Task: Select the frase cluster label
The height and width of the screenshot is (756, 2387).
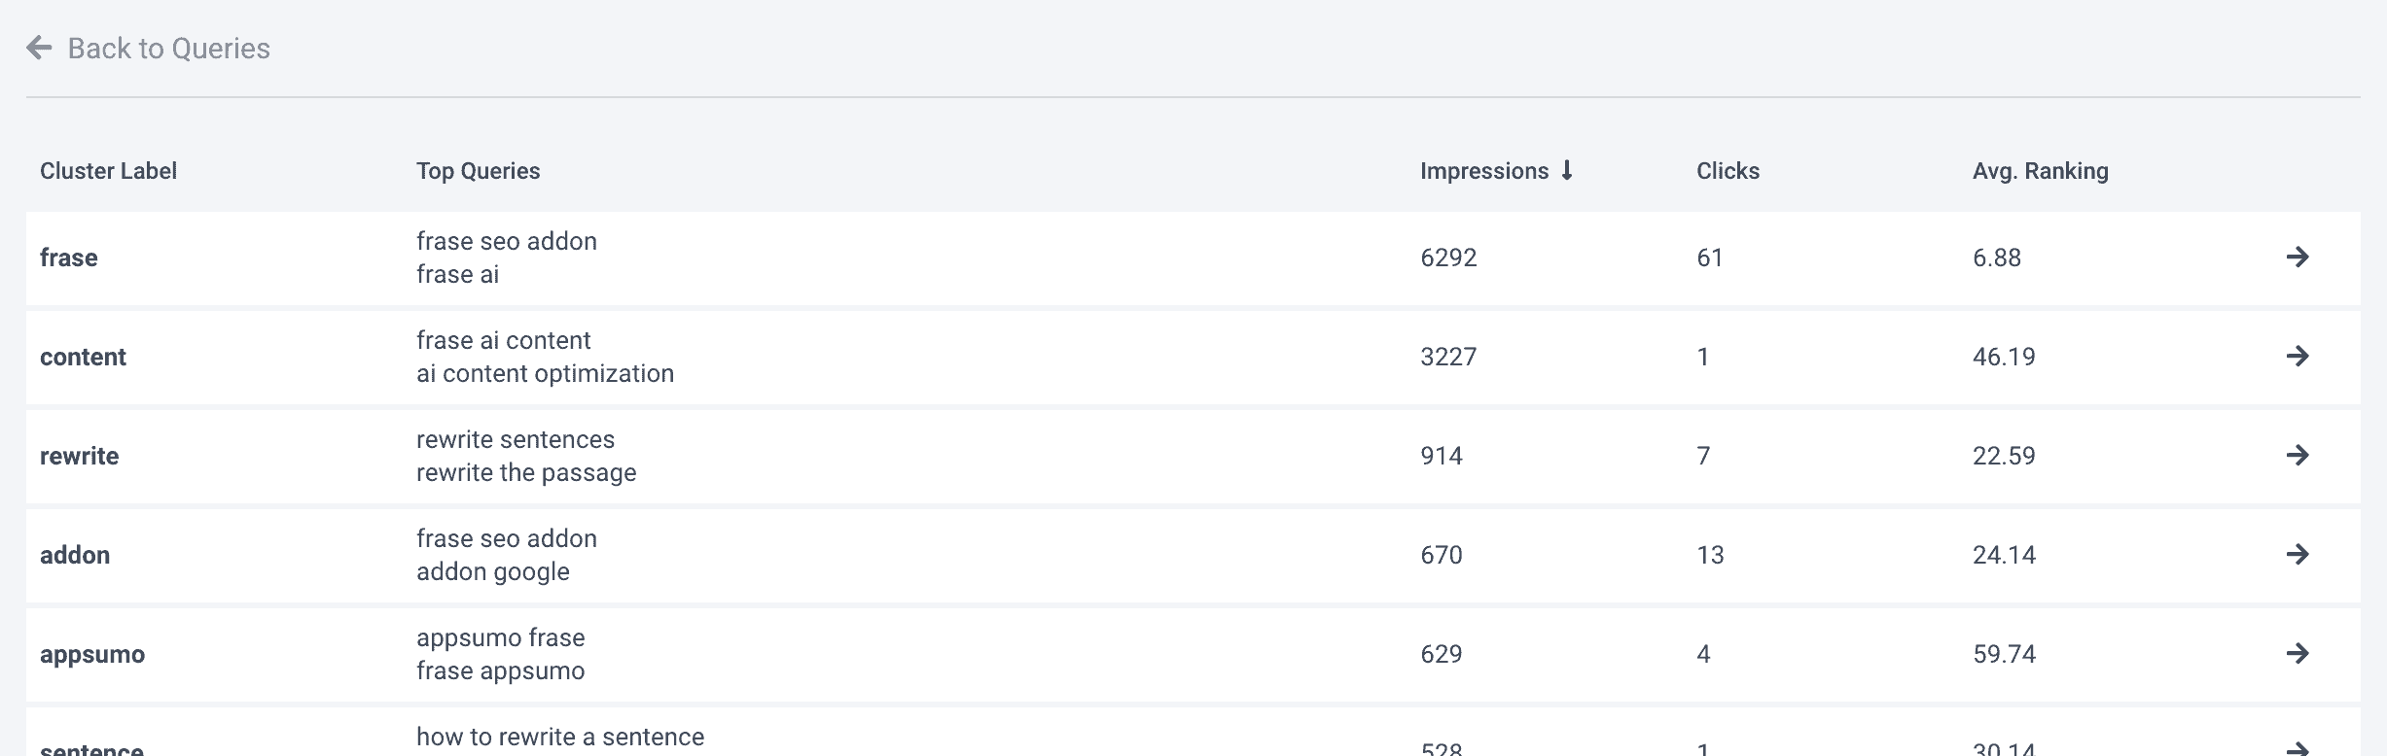Action: [x=68, y=258]
